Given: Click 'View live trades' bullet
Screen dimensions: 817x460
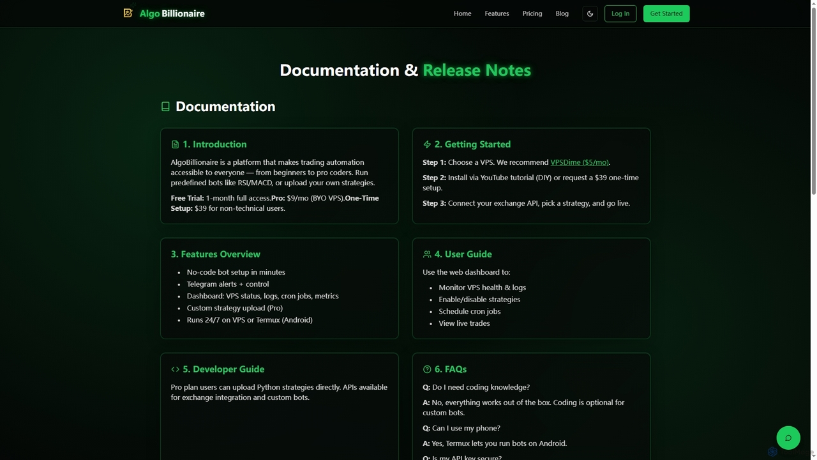Looking at the screenshot, I should click(464, 323).
